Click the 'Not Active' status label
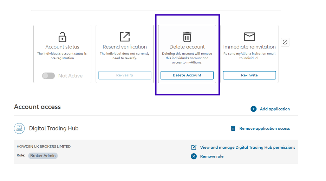 (71, 76)
